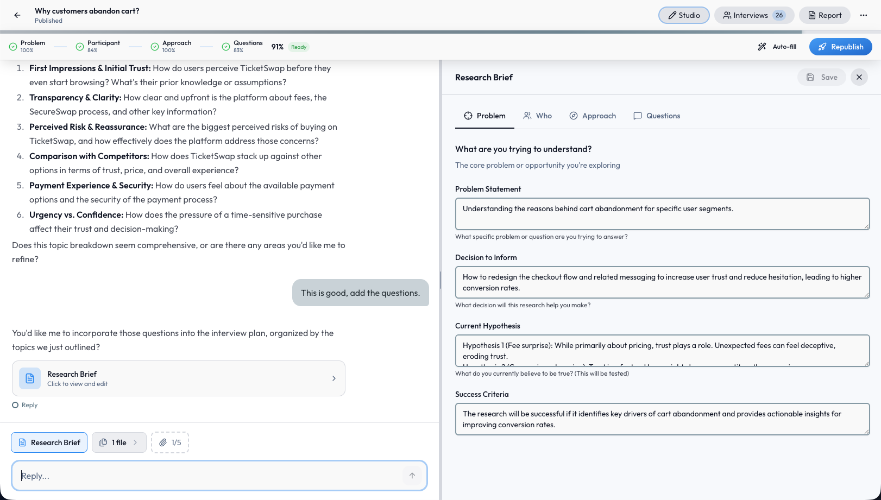Click the Questions 83% step checkmark
The height and width of the screenshot is (500, 881).
(226, 47)
